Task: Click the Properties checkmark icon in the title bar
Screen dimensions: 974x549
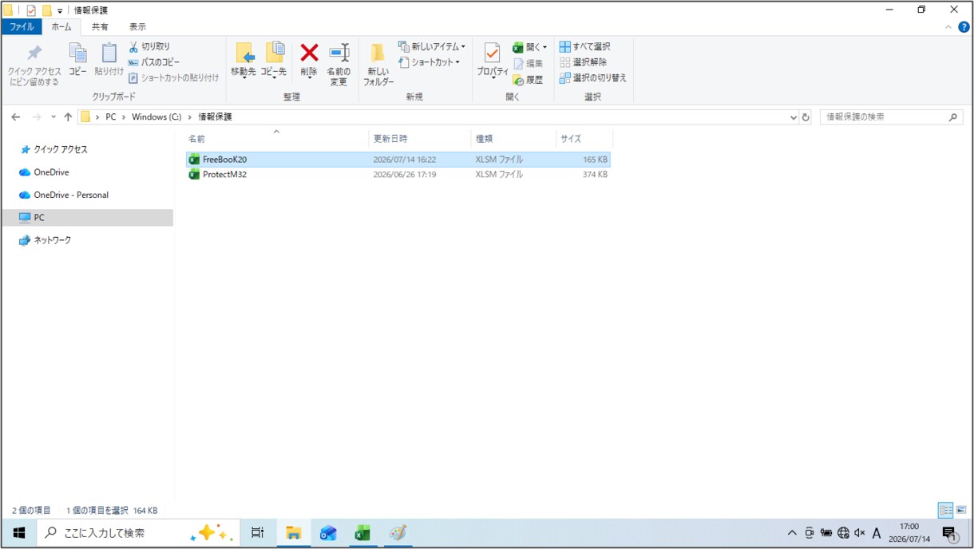Action: pos(31,10)
